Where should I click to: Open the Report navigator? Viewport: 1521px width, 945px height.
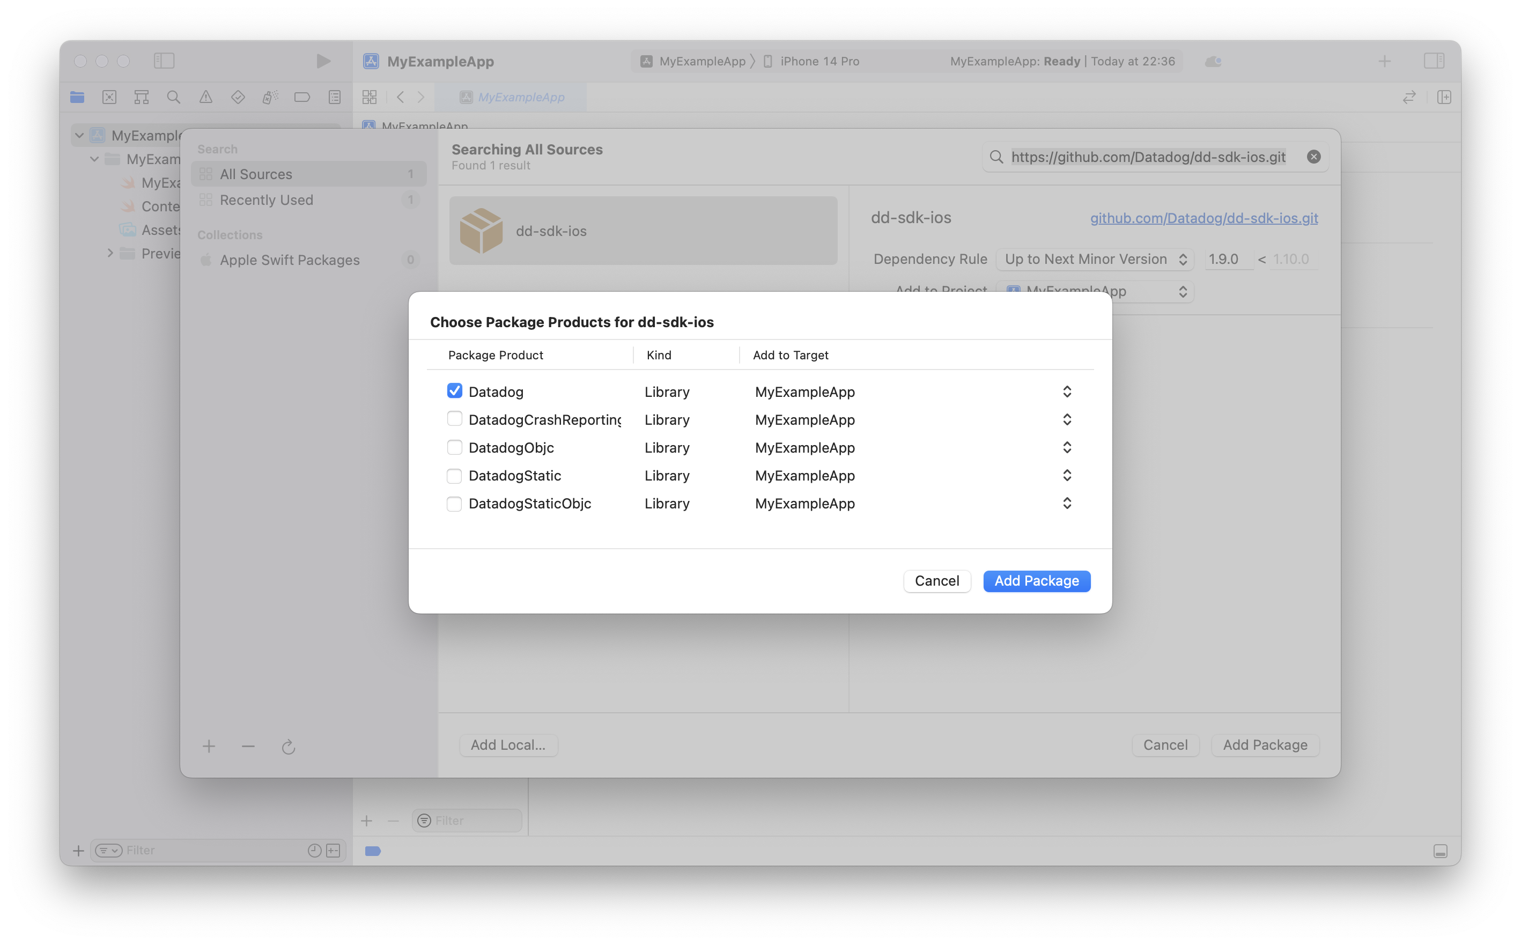point(335,97)
